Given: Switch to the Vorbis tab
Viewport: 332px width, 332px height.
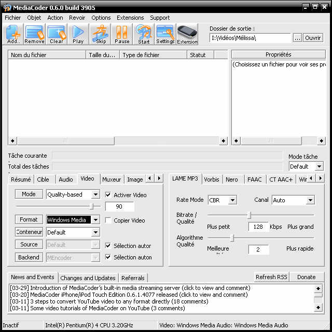Looking at the screenshot, I should (211, 179).
